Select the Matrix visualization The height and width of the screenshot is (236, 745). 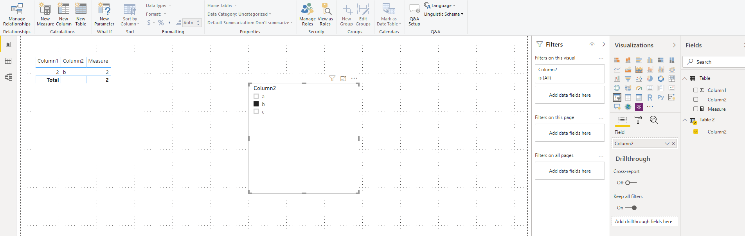(639, 97)
